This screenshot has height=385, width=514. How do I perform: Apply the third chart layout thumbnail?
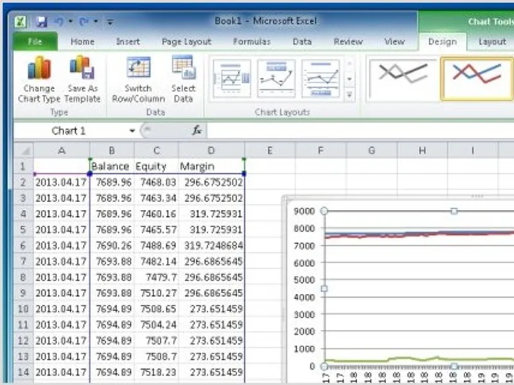click(x=321, y=78)
